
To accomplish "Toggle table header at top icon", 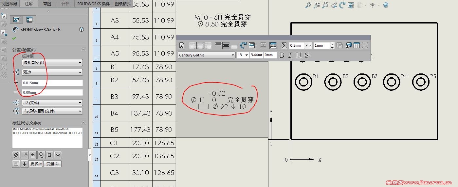I will (x=273, y=45).
